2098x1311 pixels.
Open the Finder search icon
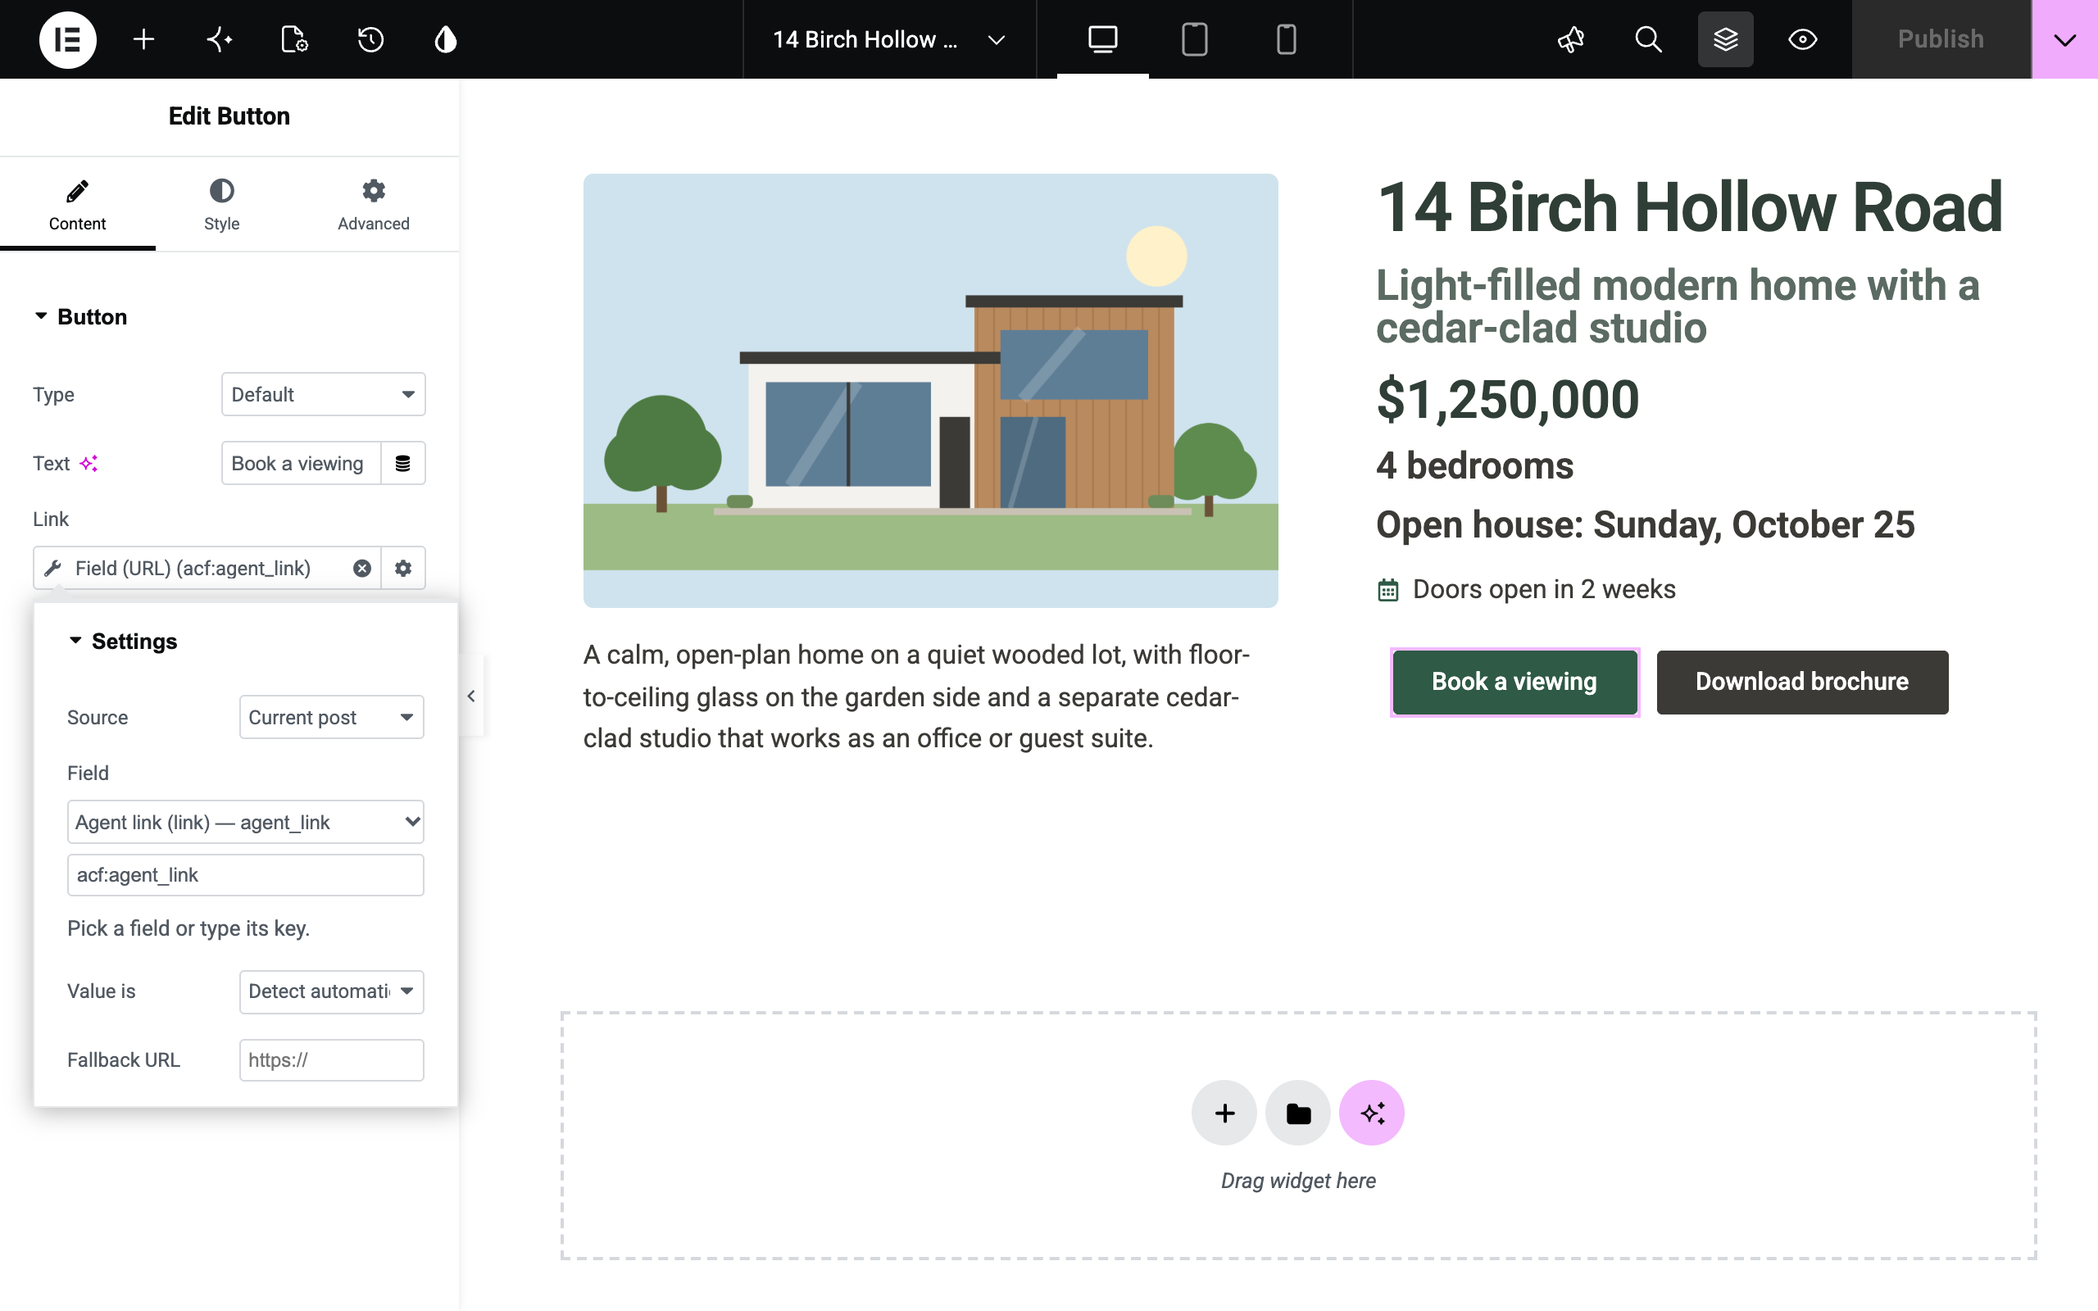tap(1648, 39)
